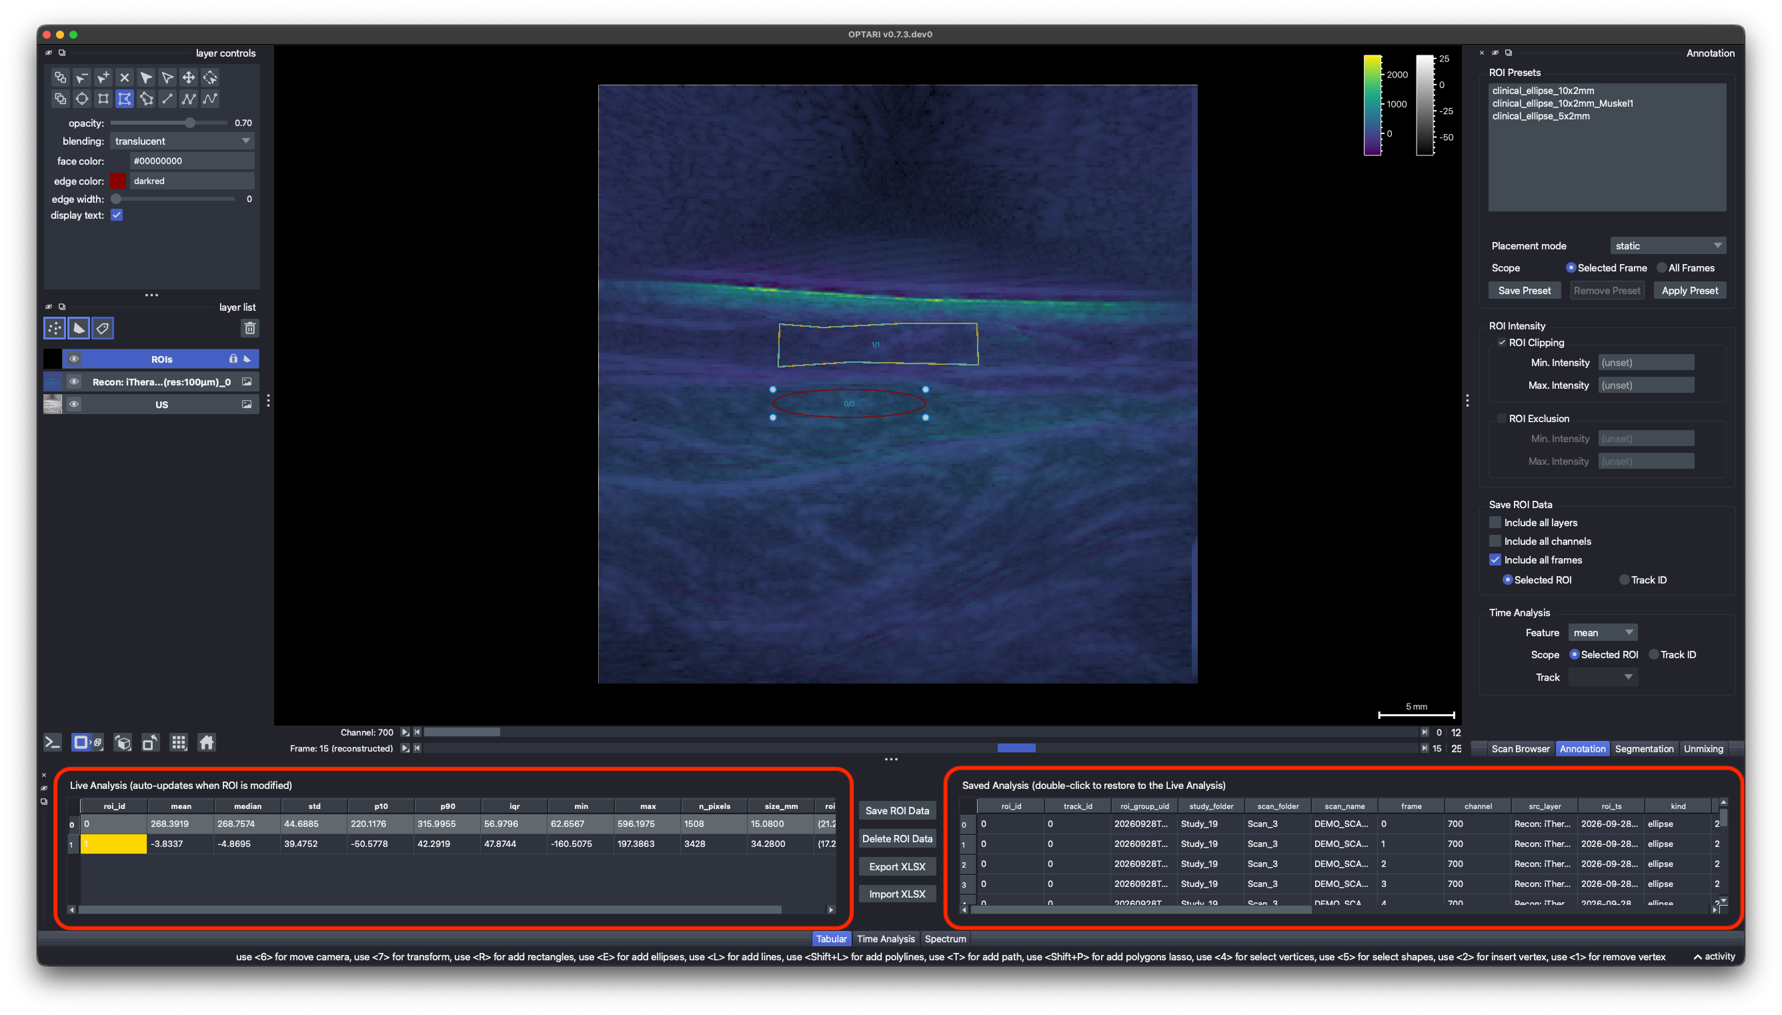Activate the select vertices outlined-arrow tool
The image size is (1782, 1015).
(x=167, y=77)
